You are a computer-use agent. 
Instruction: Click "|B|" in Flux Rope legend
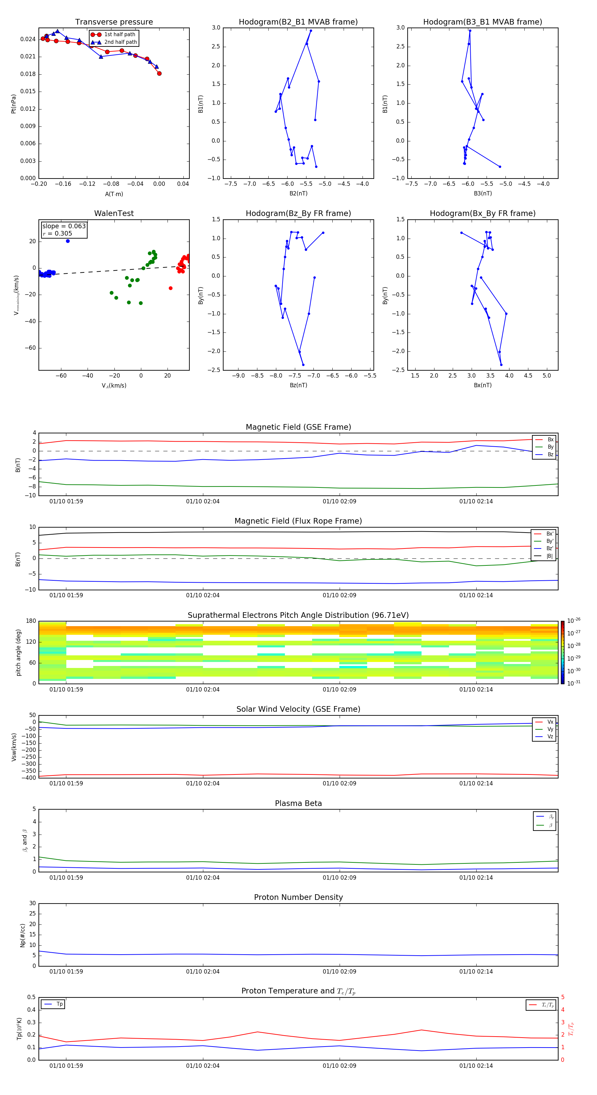coord(544,556)
